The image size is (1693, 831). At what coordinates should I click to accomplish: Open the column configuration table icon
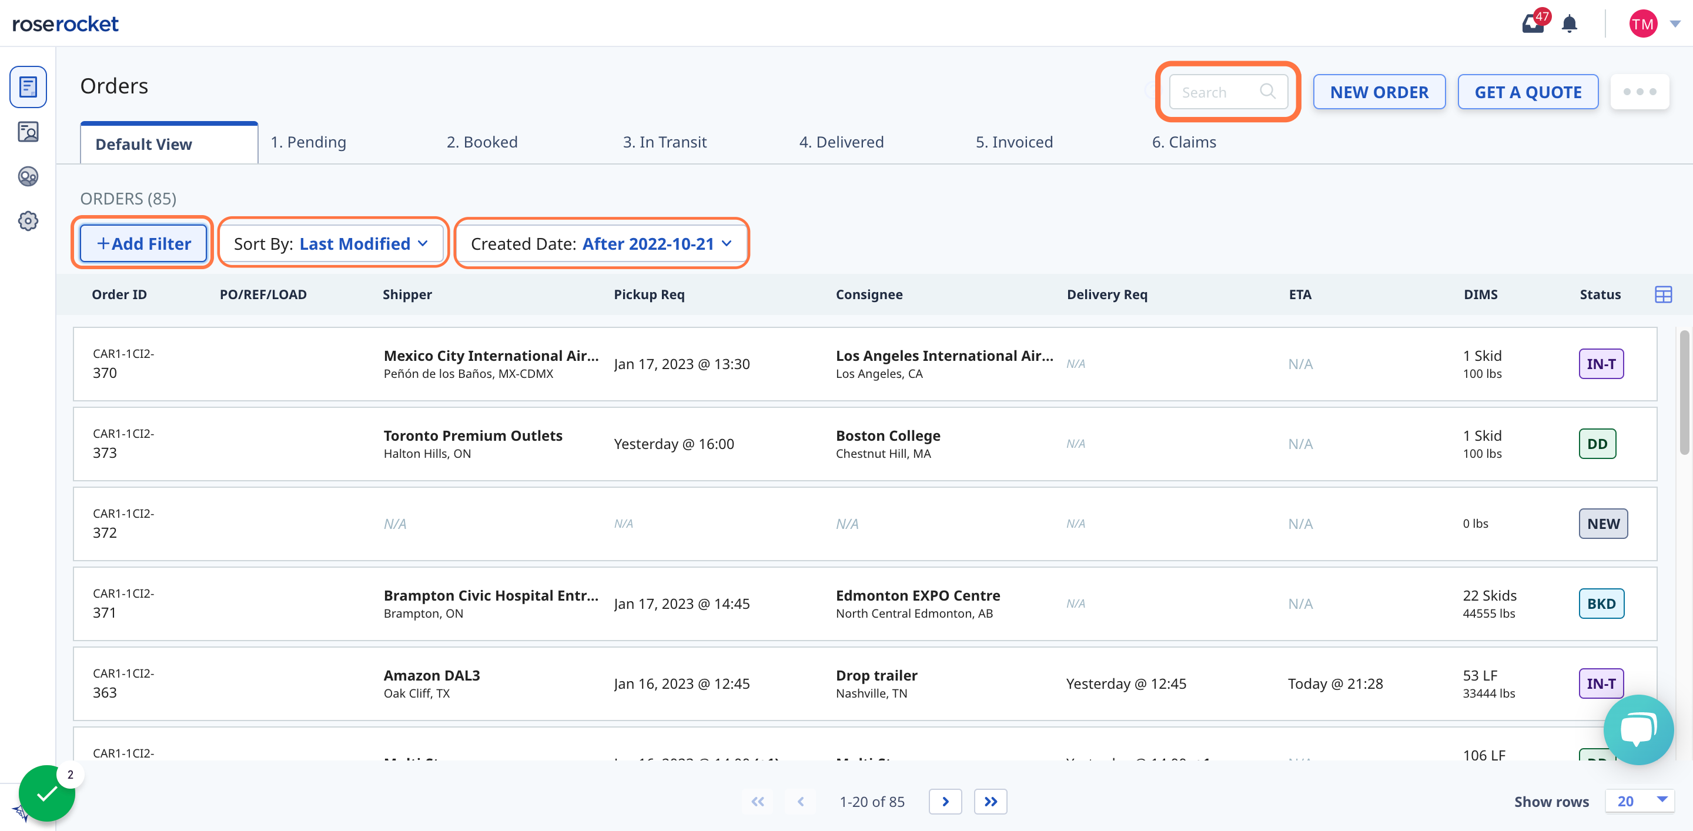(1663, 294)
